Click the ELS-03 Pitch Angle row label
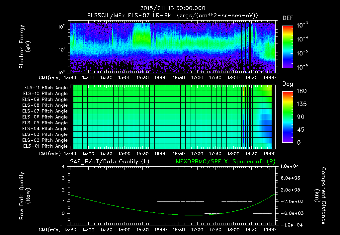 pos(45,134)
